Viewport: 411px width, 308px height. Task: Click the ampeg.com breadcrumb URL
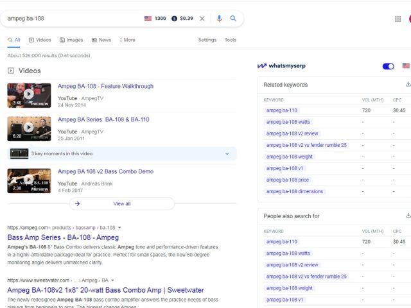point(61,228)
